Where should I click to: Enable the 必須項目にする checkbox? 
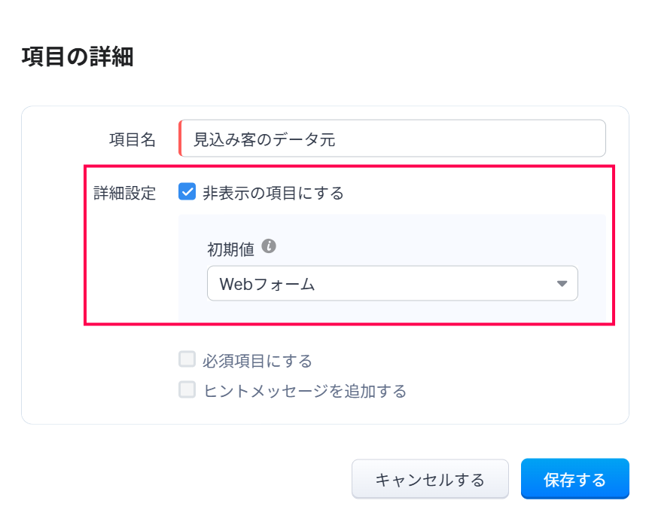click(187, 359)
